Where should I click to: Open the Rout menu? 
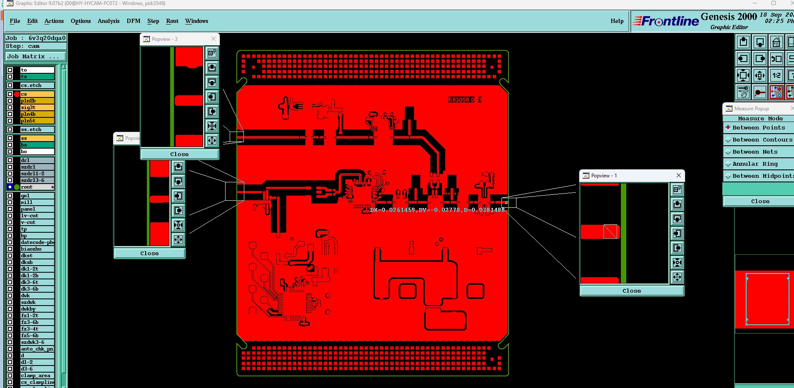coord(172,21)
